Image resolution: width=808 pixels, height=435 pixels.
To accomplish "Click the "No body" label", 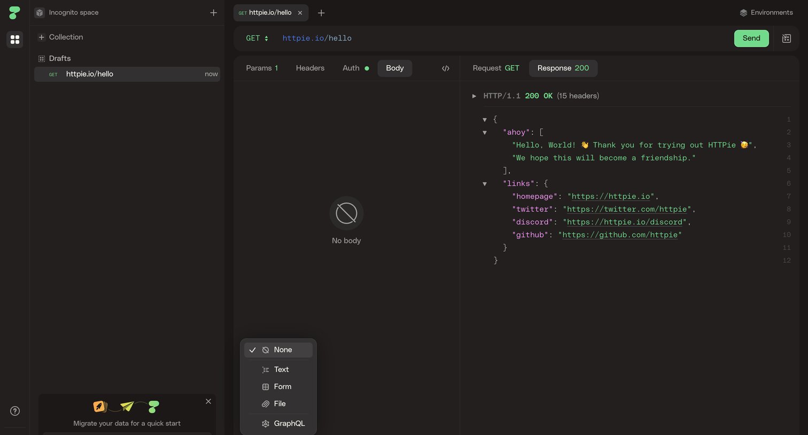I will coord(346,241).
